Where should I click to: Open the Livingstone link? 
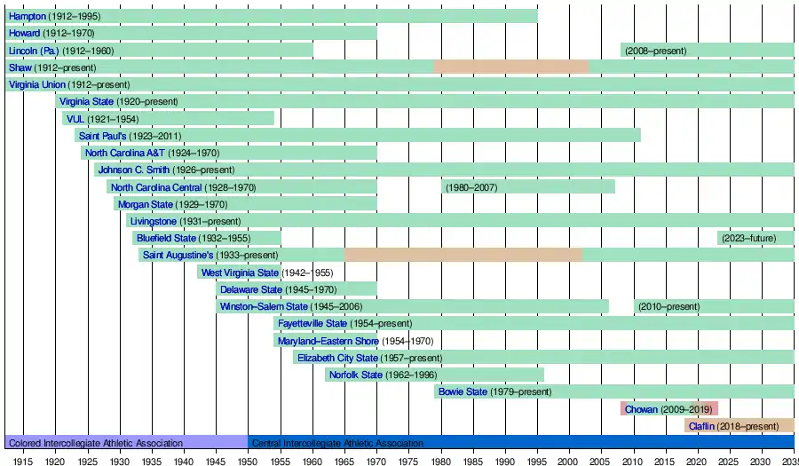[x=153, y=221]
